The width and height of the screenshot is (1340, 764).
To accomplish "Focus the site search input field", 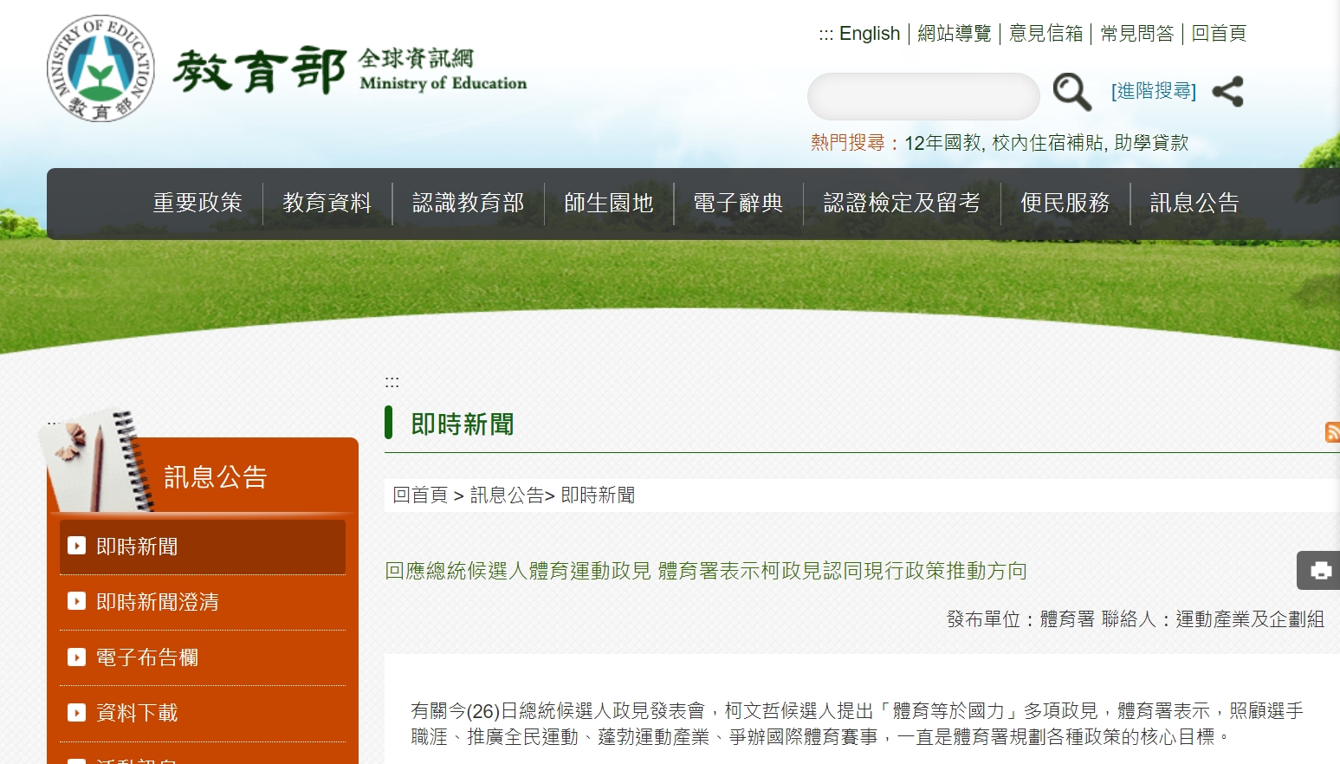I will (x=923, y=96).
